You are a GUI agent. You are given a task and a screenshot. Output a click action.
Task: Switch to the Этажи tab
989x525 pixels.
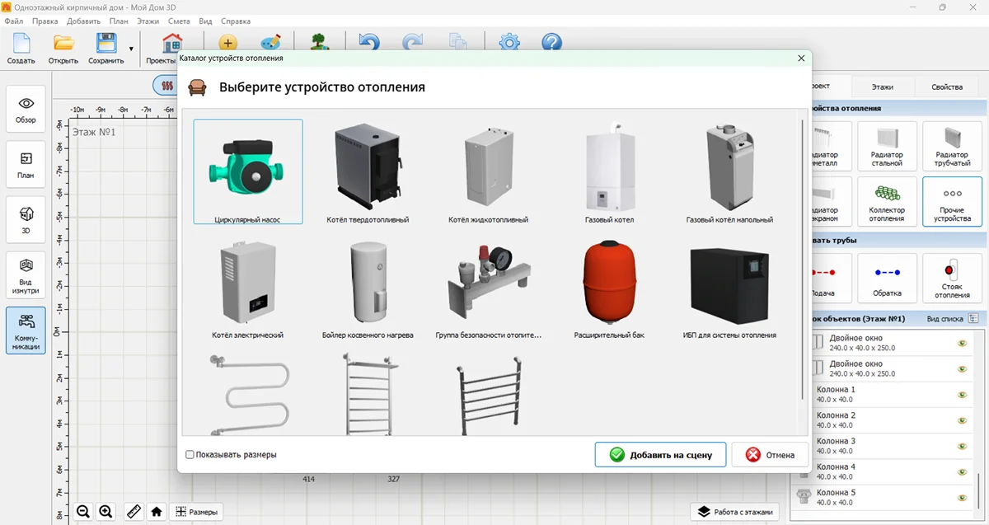tap(882, 86)
